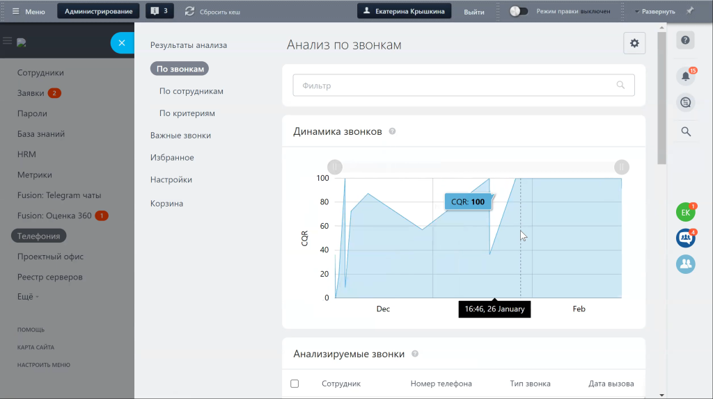Open the EK avatar chat

coord(686,213)
